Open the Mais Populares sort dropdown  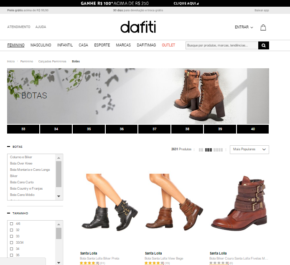(249, 149)
